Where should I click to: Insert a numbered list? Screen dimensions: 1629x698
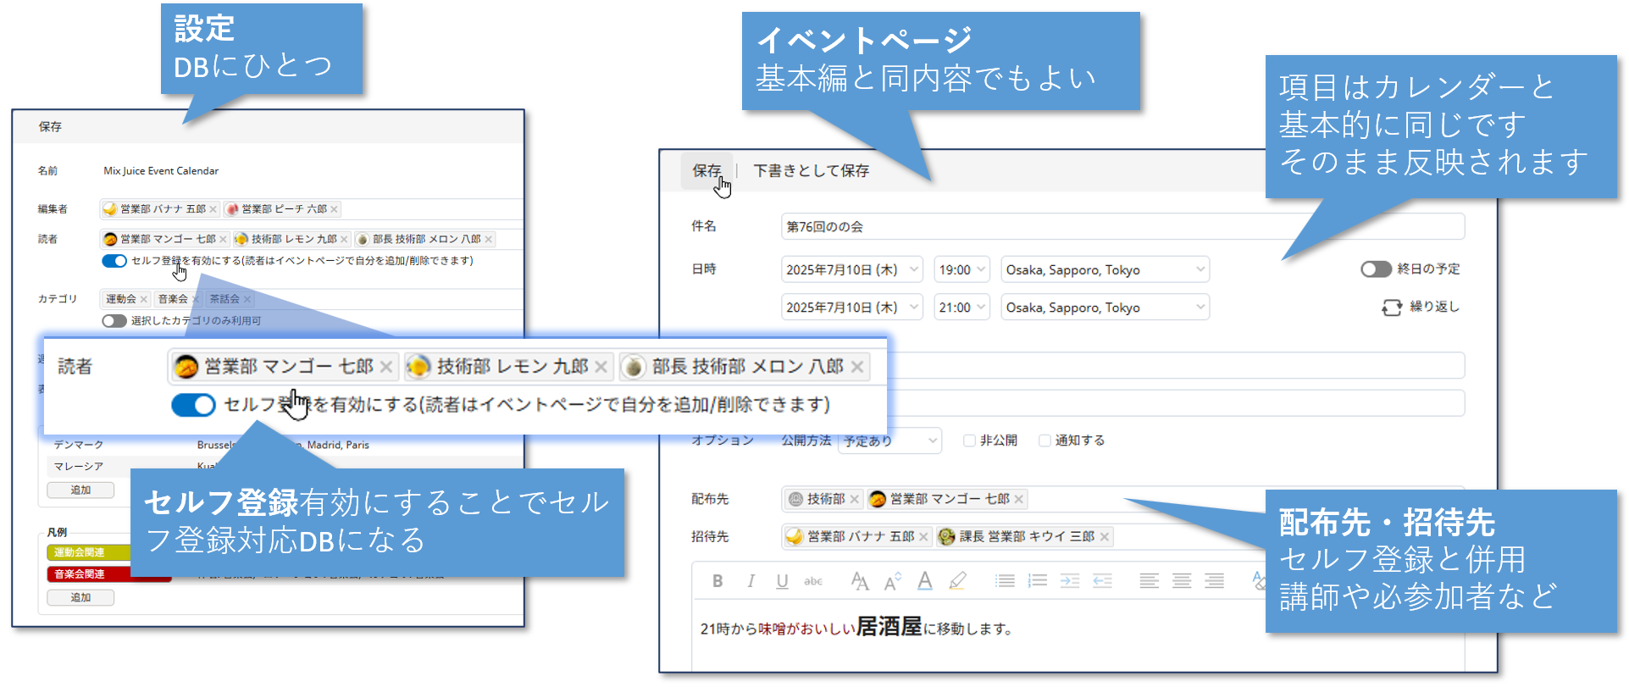[1037, 581]
